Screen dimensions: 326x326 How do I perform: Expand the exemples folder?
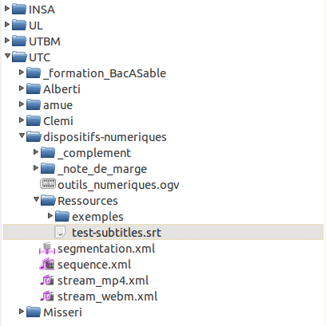[50, 215]
